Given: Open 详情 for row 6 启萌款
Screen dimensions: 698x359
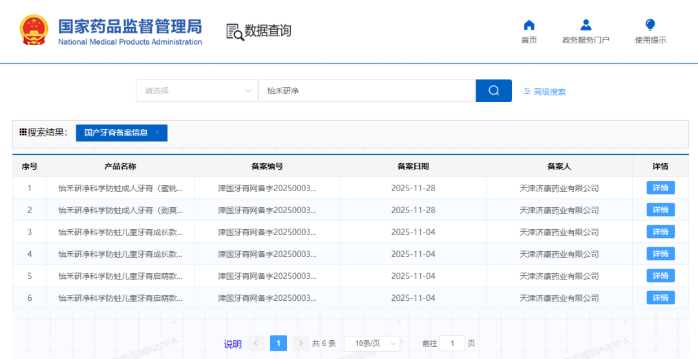Looking at the screenshot, I should pos(661,298).
